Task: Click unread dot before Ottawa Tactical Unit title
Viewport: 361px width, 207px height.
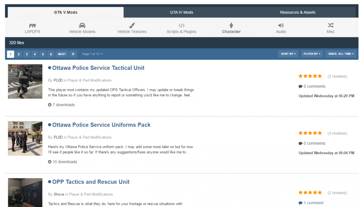Action: [49, 68]
